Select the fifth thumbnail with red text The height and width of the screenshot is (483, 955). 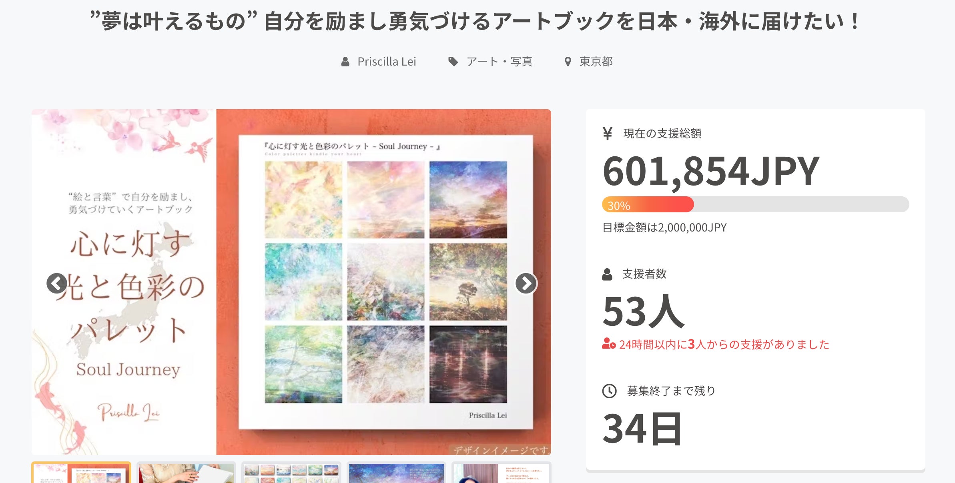click(502, 472)
